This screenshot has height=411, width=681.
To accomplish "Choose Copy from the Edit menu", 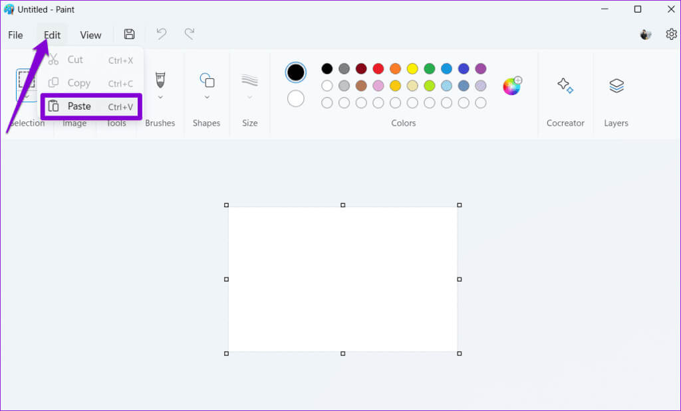I will click(91, 83).
